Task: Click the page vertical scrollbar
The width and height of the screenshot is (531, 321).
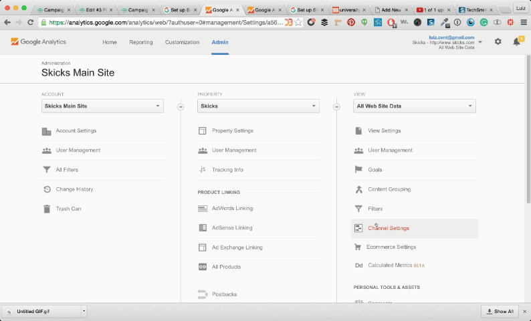Action: tap(528, 128)
